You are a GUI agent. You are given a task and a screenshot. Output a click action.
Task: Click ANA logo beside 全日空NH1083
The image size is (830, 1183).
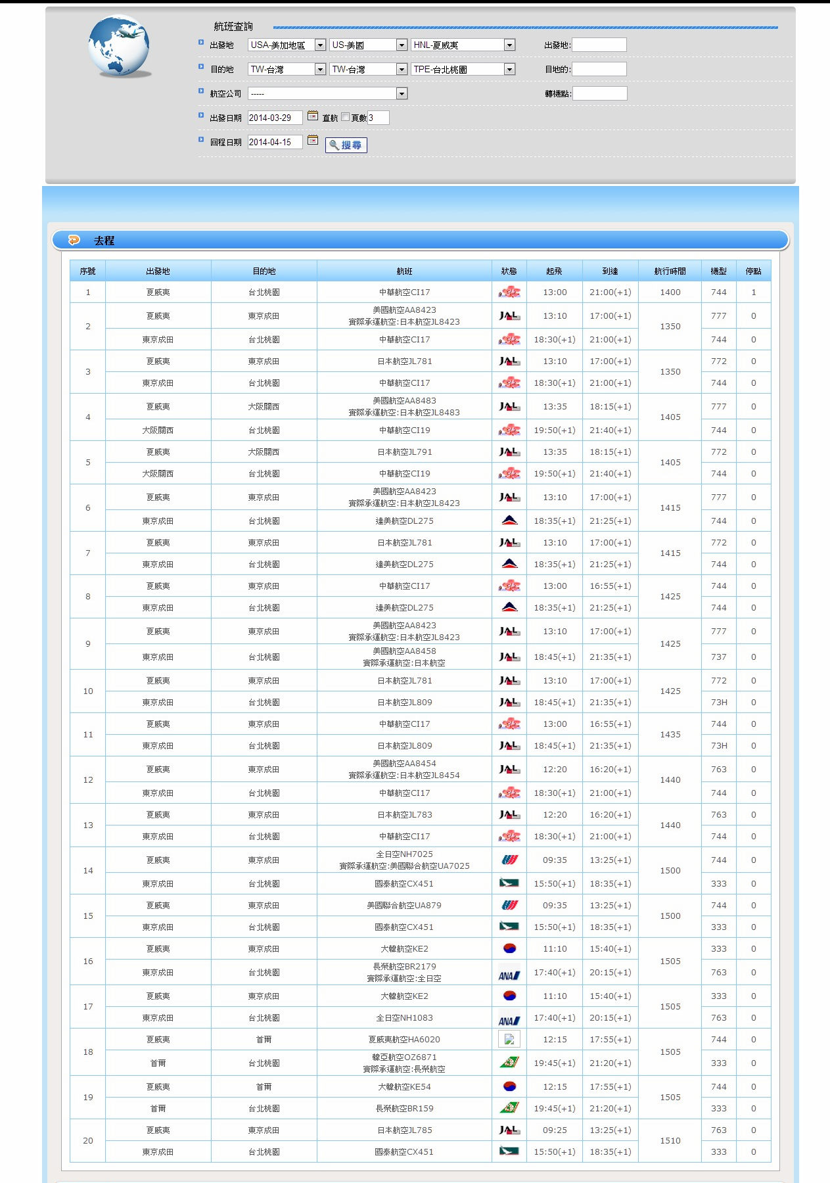pos(509,1018)
